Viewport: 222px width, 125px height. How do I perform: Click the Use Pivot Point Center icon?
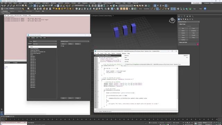pyautogui.click(x=52, y=6)
